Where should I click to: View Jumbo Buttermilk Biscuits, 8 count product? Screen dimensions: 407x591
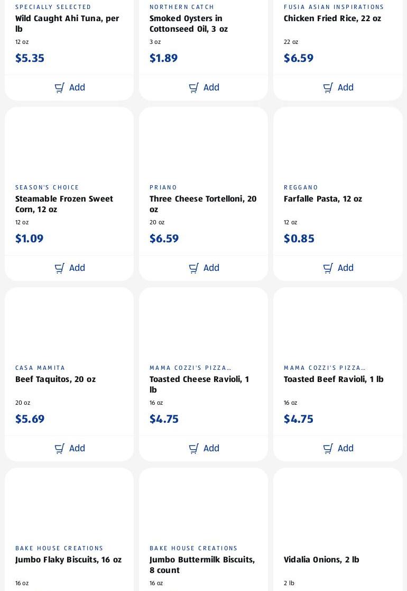point(202,565)
